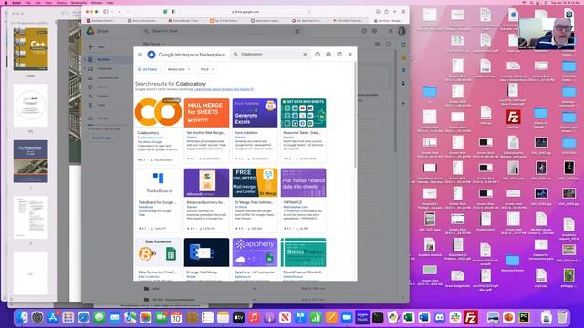Screen dimensions: 584x328
Task: Click the New button in Drive
Action: tap(98, 47)
